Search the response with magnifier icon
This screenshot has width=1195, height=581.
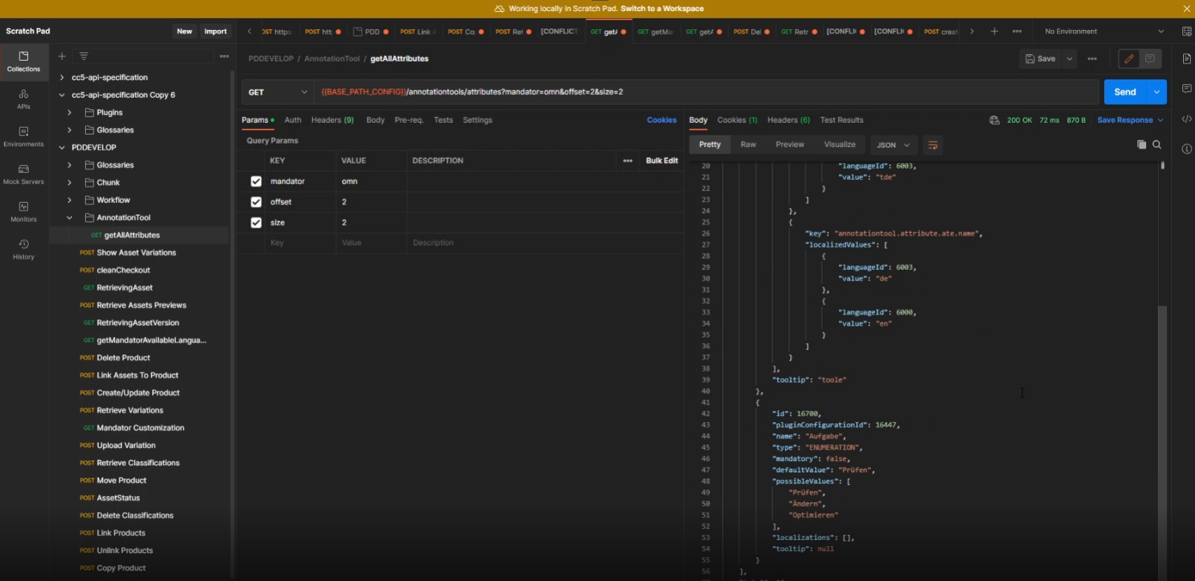pos(1157,144)
